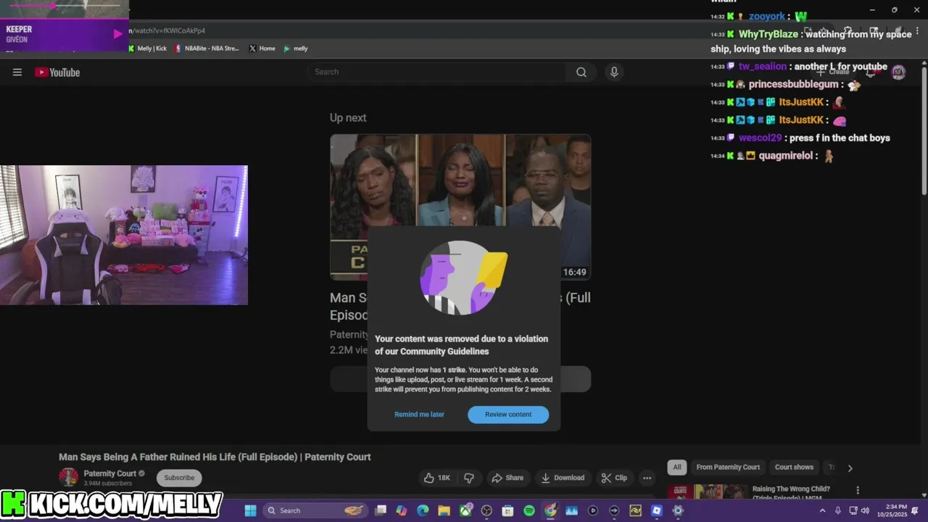Select the Court shows chip

[x=794, y=467]
